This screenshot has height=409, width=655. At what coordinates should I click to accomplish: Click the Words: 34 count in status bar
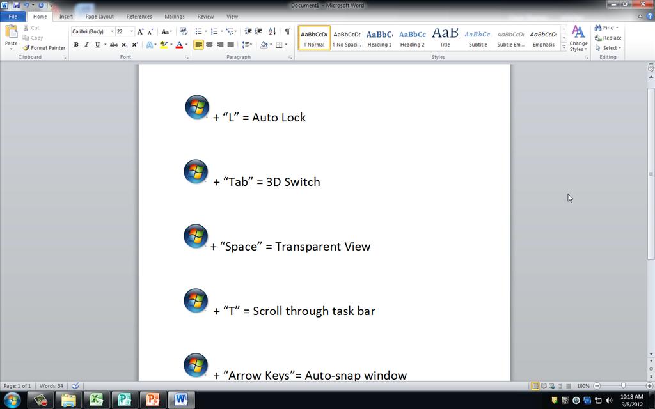[51, 386]
